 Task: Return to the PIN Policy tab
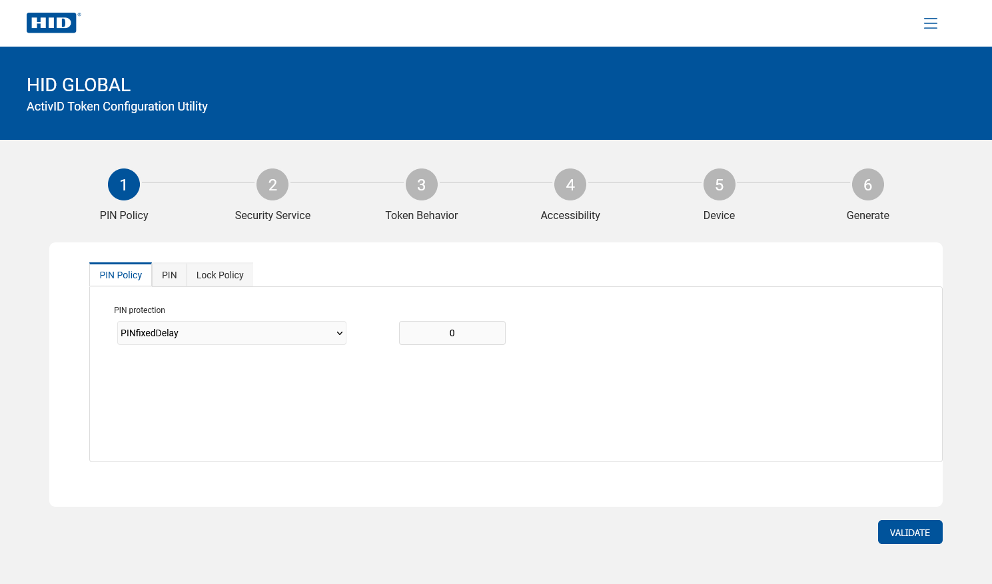(x=121, y=274)
